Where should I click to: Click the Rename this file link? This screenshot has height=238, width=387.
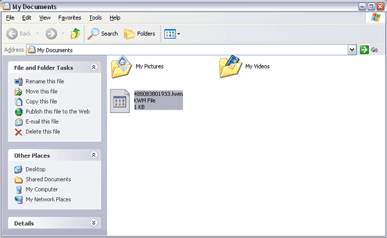(45, 81)
